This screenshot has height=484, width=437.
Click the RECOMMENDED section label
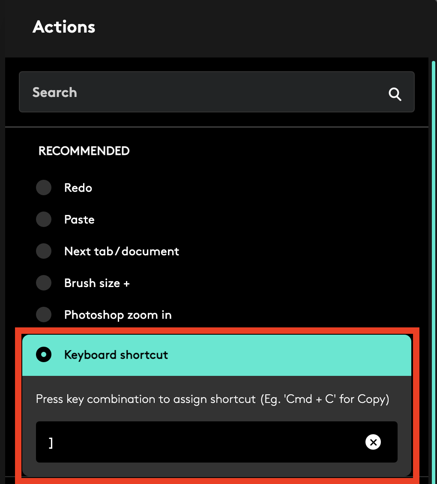point(84,151)
